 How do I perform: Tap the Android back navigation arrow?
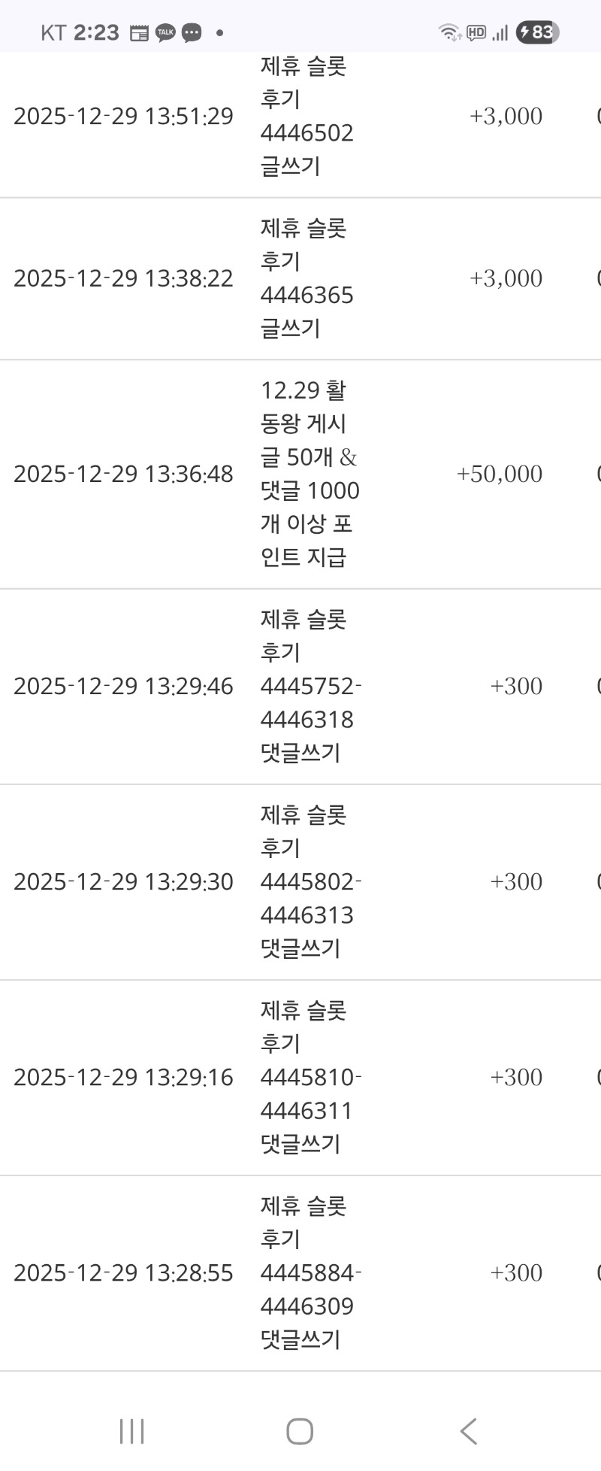468,1430
